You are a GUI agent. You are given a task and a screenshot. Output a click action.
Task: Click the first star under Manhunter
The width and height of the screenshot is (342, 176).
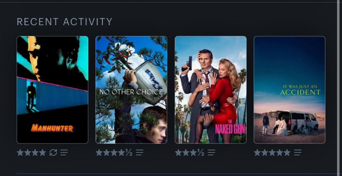click(20, 152)
